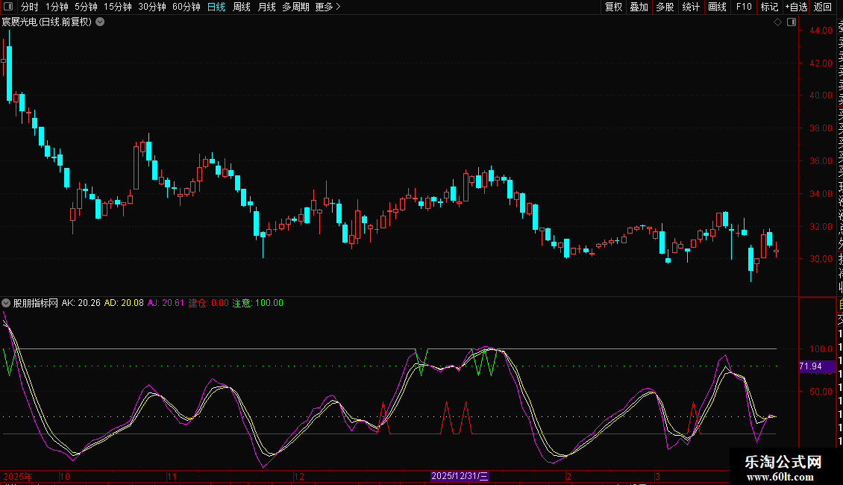This screenshot has height=485, width=843.
Task: Select the 15分钟 period tab
Action: point(118,7)
